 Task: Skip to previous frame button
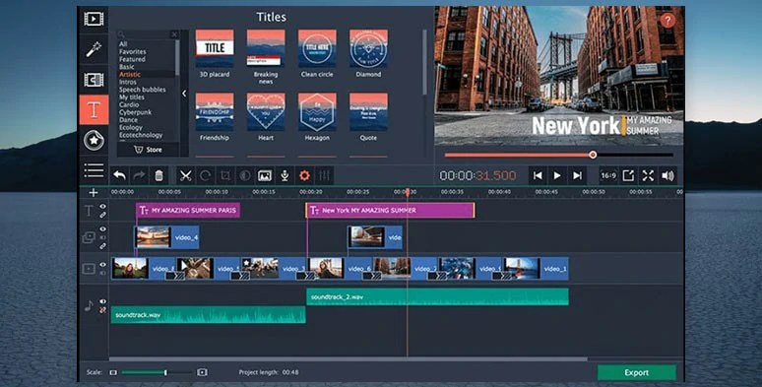pyautogui.click(x=538, y=175)
